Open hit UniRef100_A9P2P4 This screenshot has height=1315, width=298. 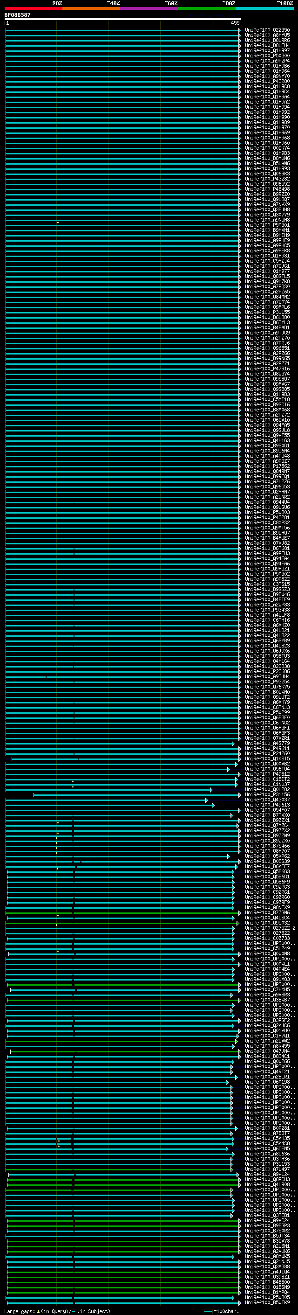(267, 61)
